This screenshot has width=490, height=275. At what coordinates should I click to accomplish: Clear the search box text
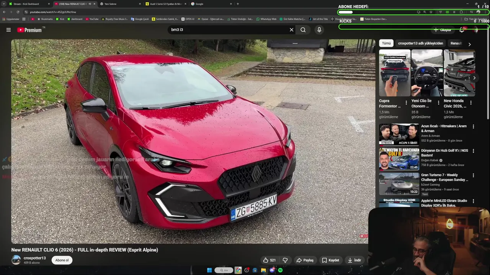291,30
